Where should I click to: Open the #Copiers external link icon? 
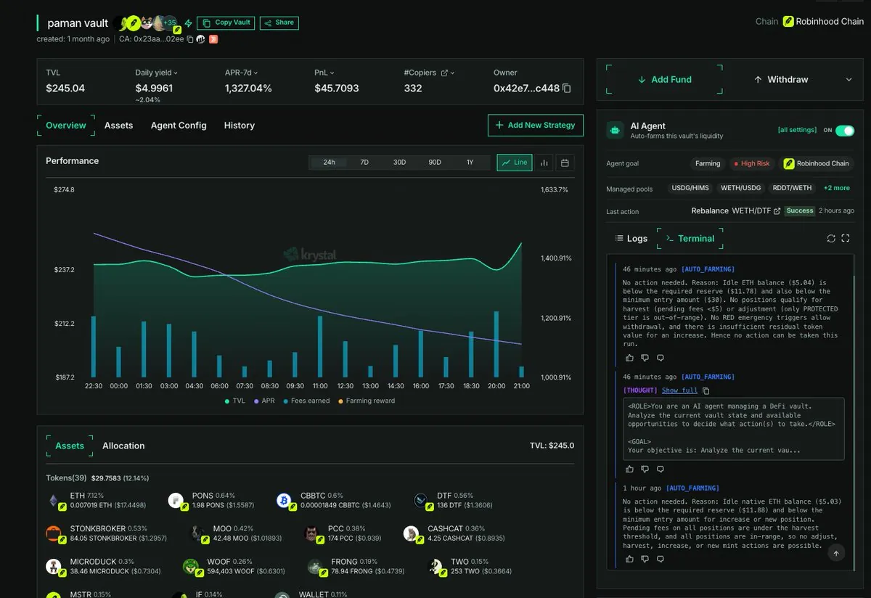[x=445, y=73]
